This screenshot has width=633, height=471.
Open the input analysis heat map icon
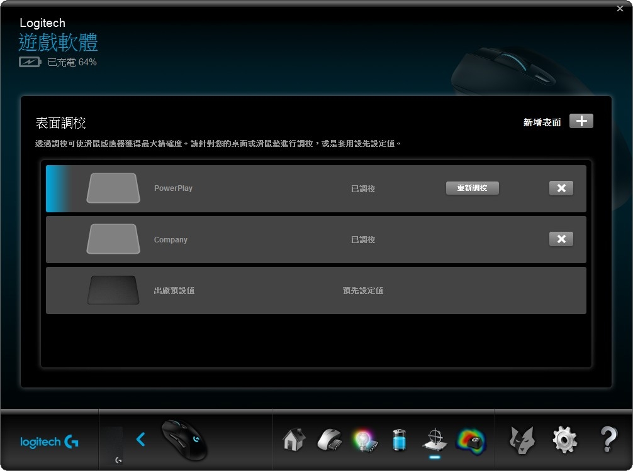point(471,441)
